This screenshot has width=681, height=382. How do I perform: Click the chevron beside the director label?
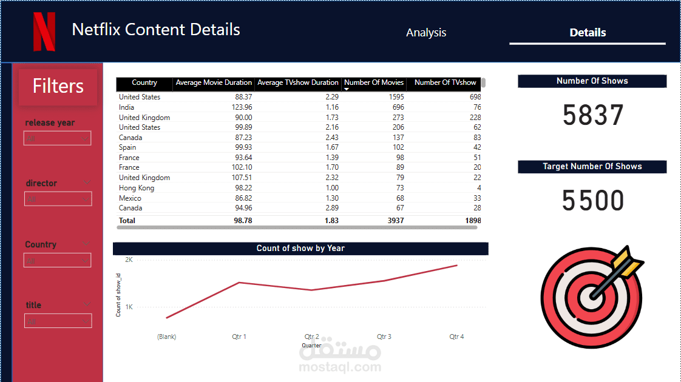pyautogui.click(x=87, y=183)
